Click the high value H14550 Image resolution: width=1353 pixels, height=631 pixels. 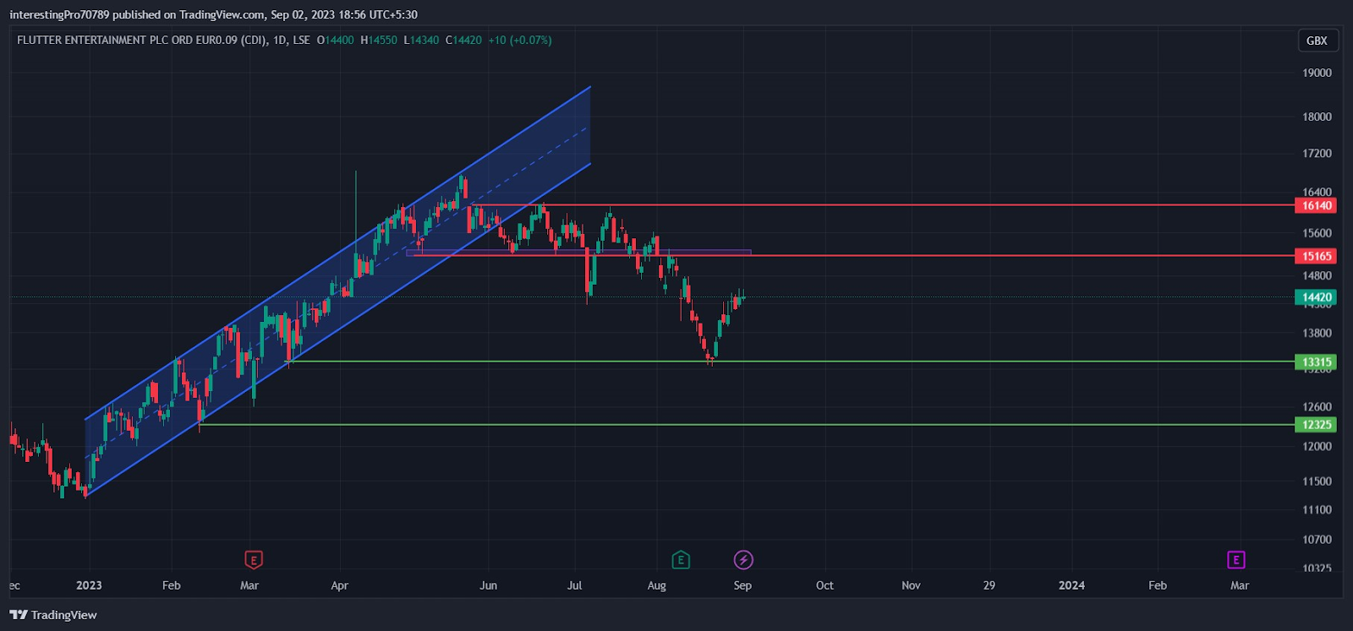[379, 41]
